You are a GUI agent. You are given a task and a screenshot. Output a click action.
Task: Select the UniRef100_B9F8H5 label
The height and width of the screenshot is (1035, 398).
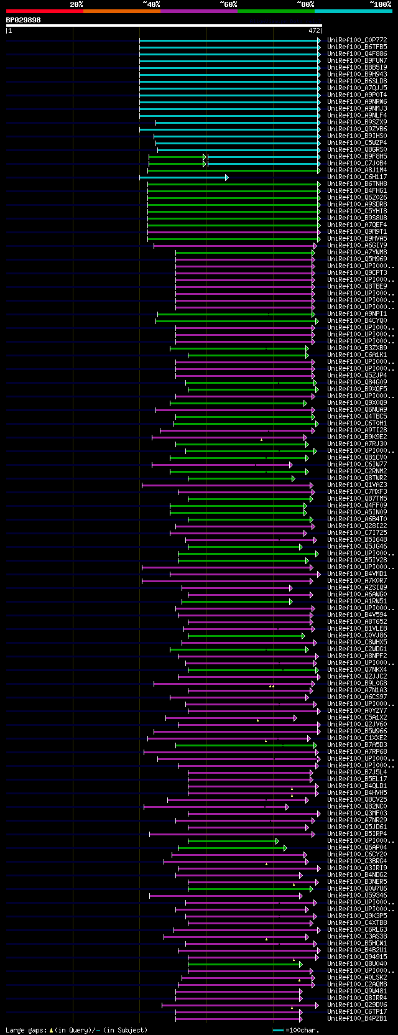pyautogui.click(x=357, y=156)
